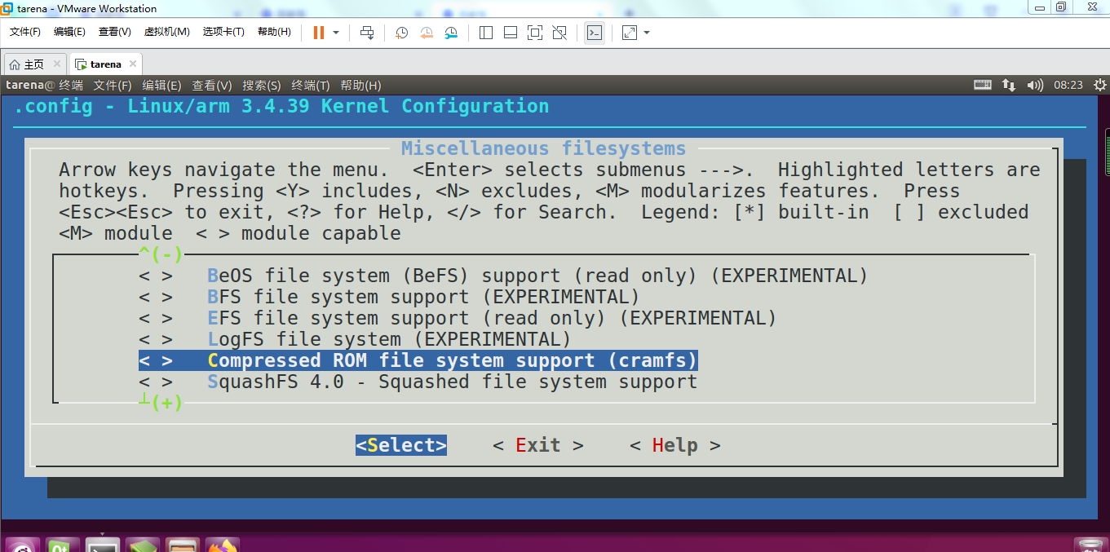
Task: Click the 08:23 clock
Action: click(1068, 85)
